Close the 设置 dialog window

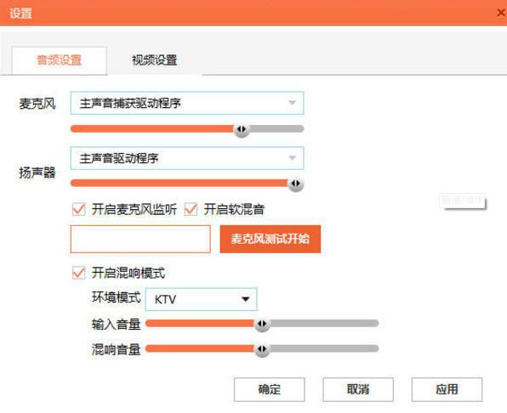(x=501, y=13)
